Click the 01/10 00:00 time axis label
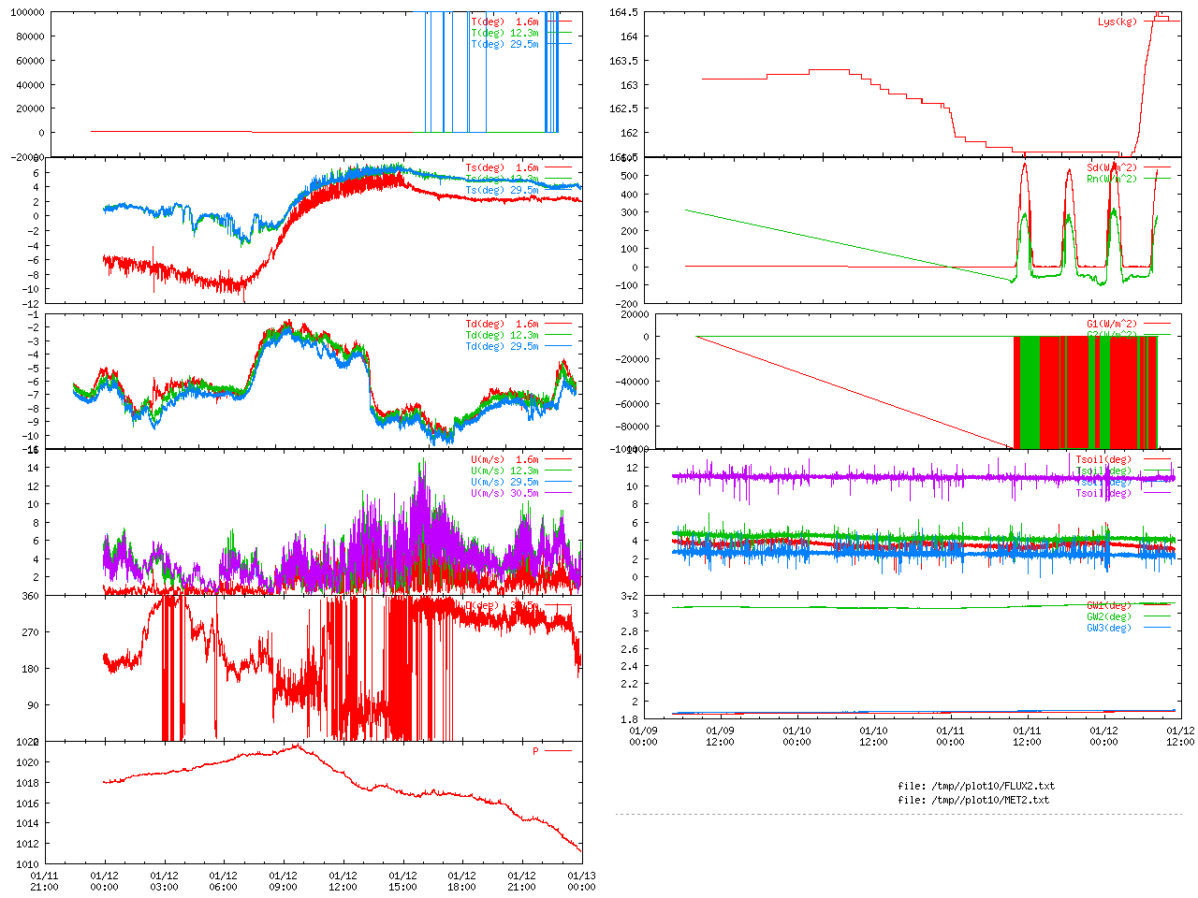1198x898 pixels. (x=796, y=736)
